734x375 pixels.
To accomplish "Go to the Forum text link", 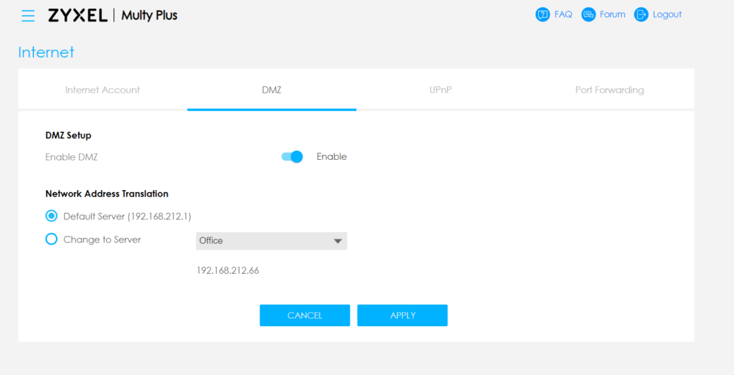I will tap(612, 14).
